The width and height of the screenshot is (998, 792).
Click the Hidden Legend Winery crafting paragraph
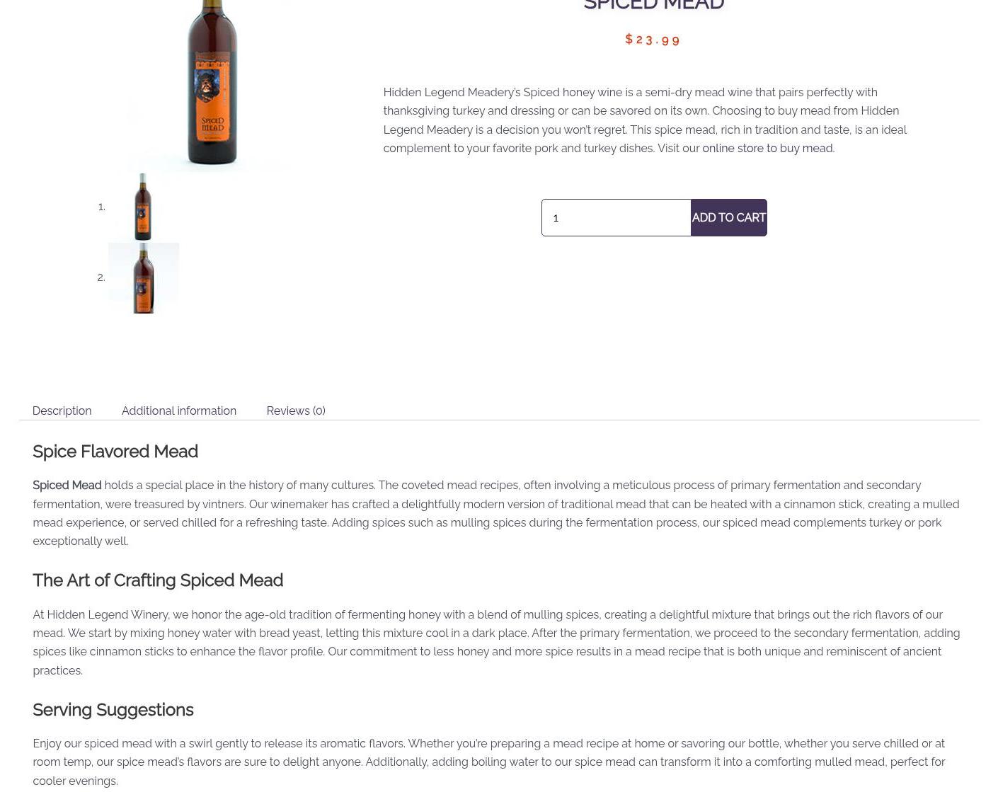pos(496,642)
